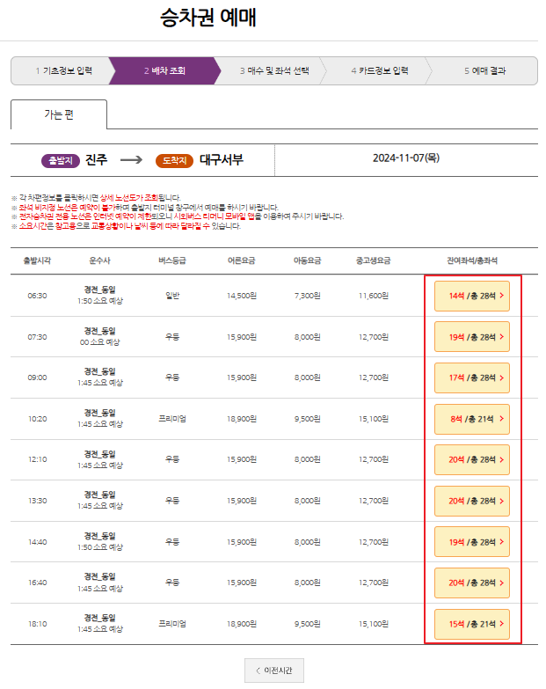Click the 07:30 departure time
The width and height of the screenshot is (546, 689).
click(37, 337)
